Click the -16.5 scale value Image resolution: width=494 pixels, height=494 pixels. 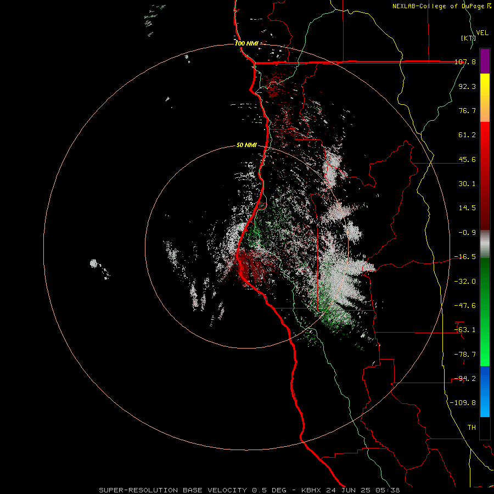[465, 257]
